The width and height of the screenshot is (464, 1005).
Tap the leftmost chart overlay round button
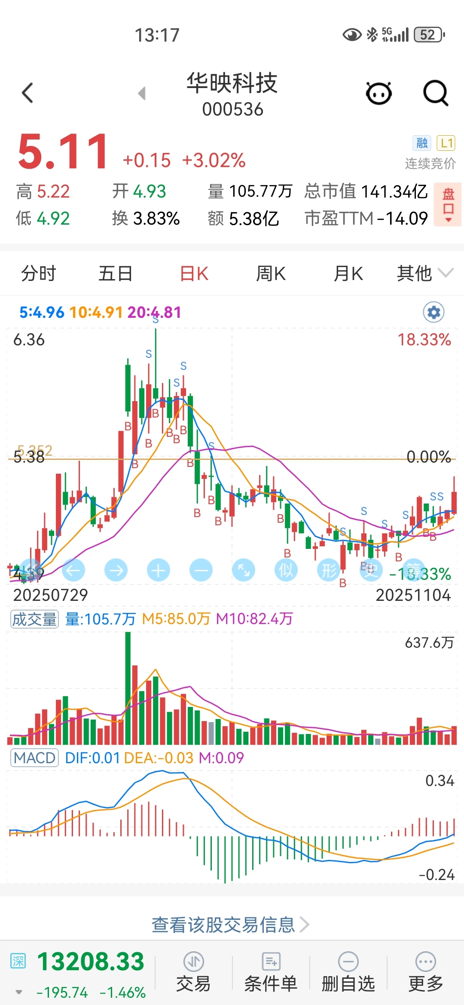point(31,570)
